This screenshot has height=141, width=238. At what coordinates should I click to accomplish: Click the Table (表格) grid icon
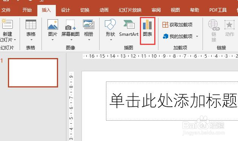[x=31, y=24]
